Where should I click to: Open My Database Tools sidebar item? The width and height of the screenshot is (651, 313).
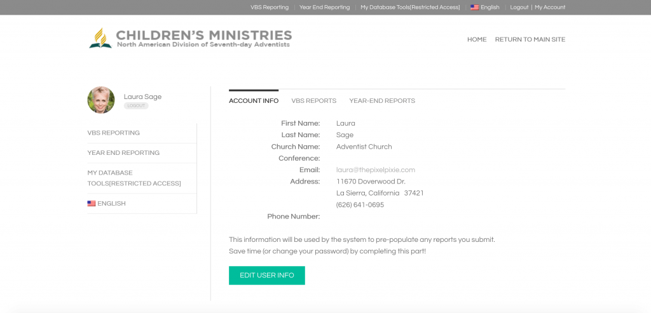134,178
